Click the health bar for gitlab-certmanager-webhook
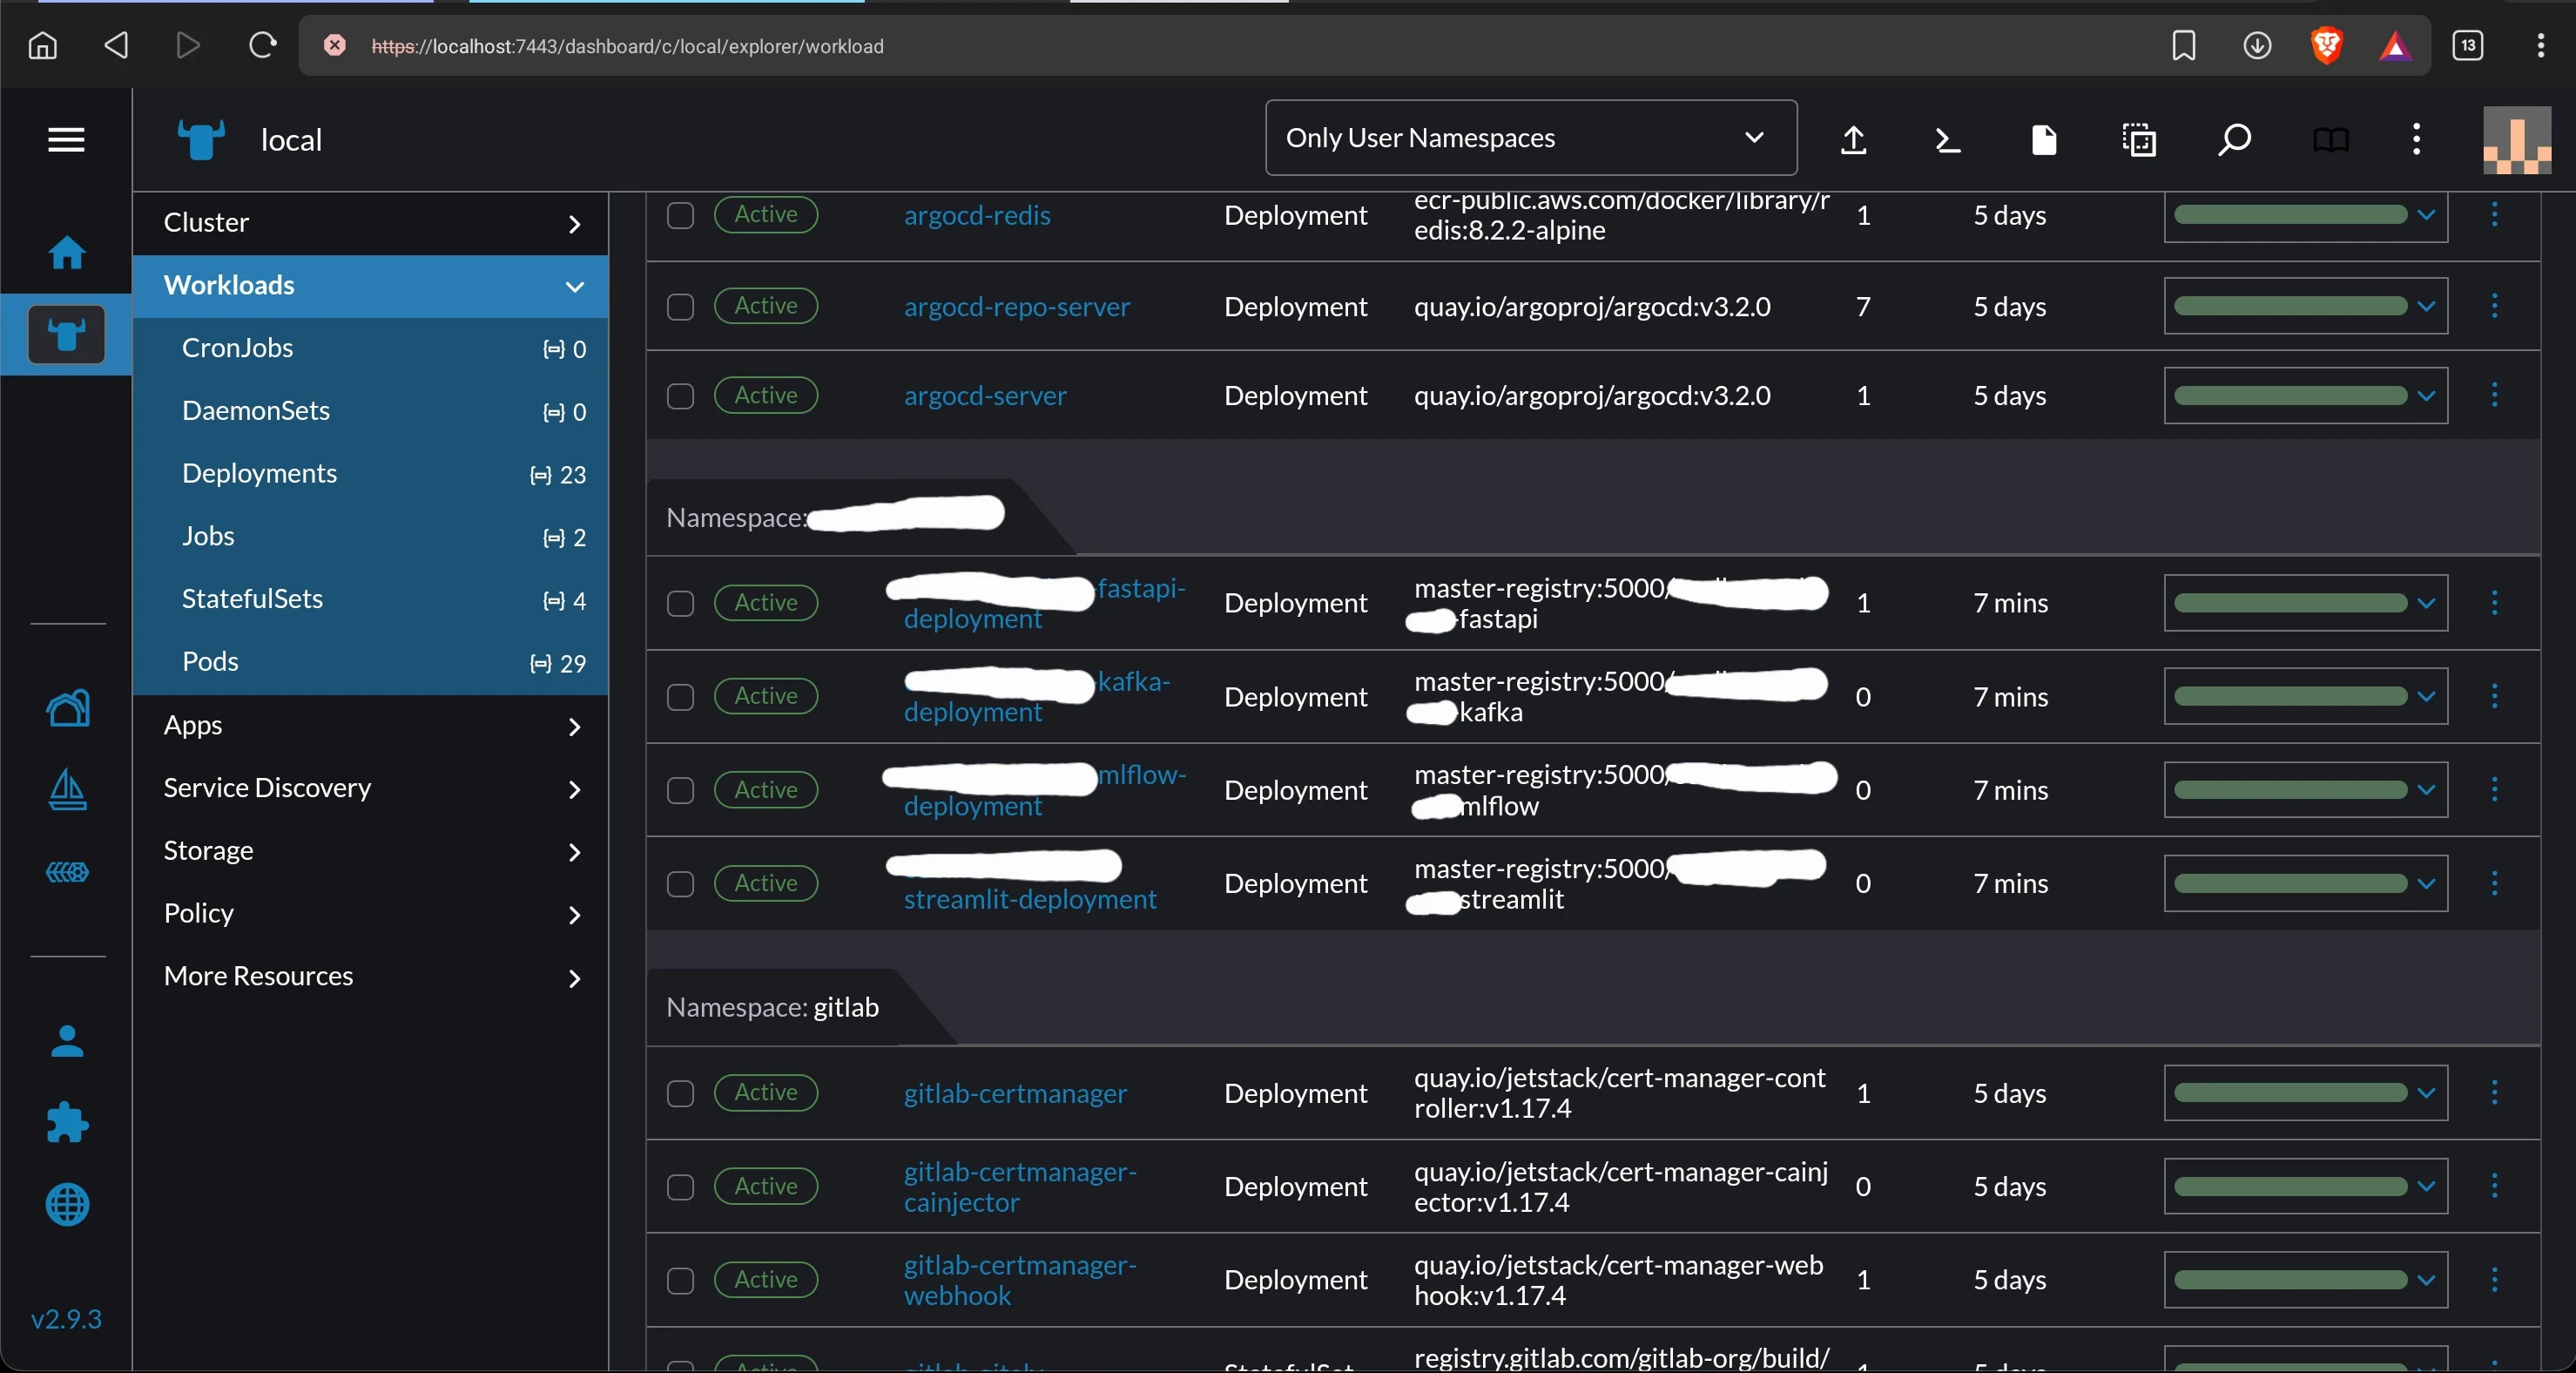The width and height of the screenshot is (2576, 1373). (2290, 1280)
